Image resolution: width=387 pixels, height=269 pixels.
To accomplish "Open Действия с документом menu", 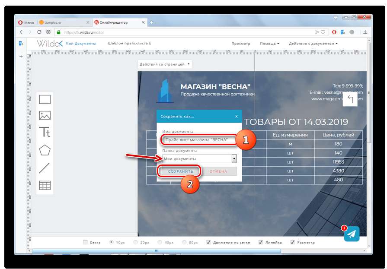I will (x=313, y=44).
